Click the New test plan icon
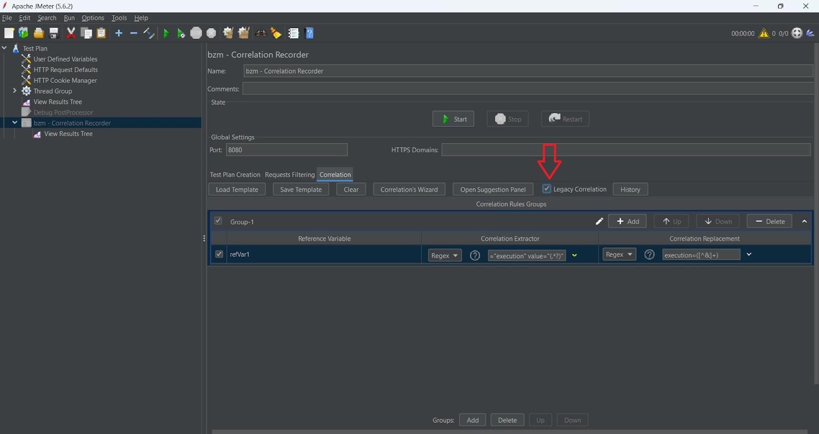Viewport: 819px width, 434px height. 9,33
